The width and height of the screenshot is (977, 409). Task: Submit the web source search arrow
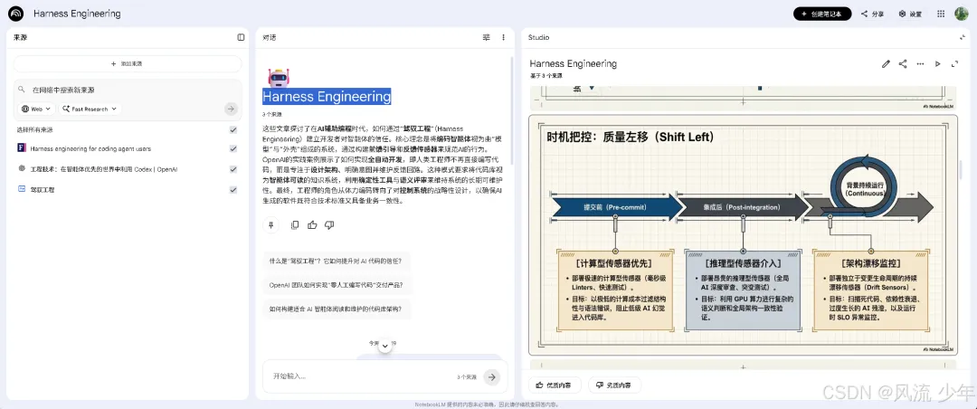click(x=232, y=109)
